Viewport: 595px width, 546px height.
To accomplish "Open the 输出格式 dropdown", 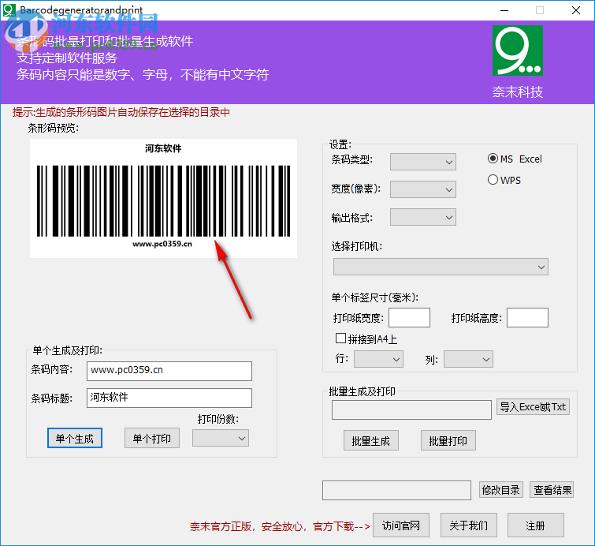I will (x=423, y=217).
